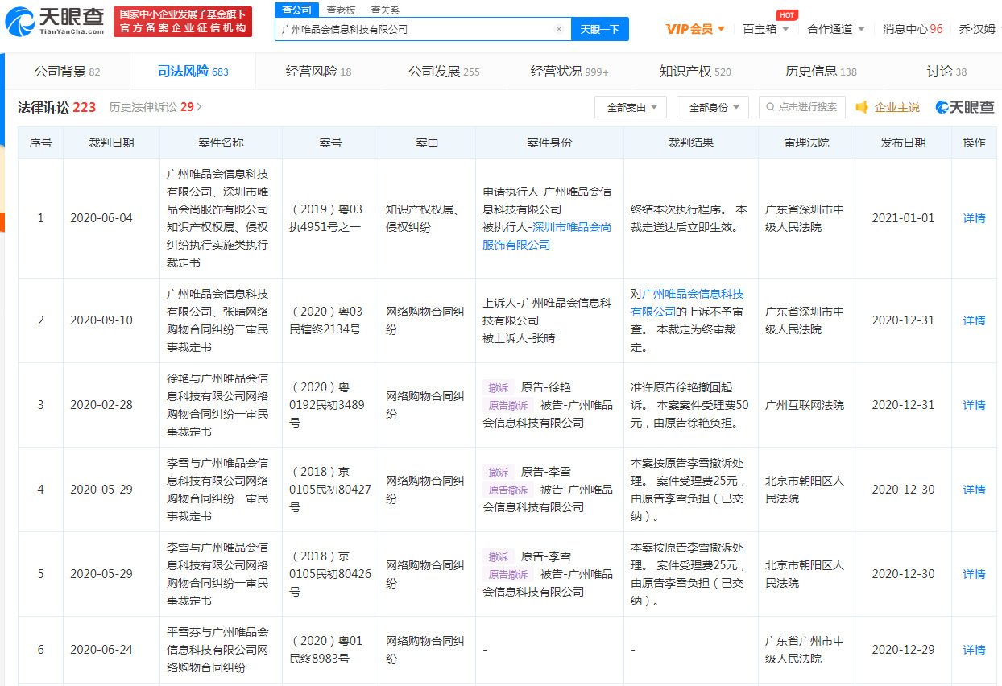Viewport: 1002px width, 686px height.
Task: Click the ruling date 2020-09-10
Action: pyautogui.click(x=101, y=320)
